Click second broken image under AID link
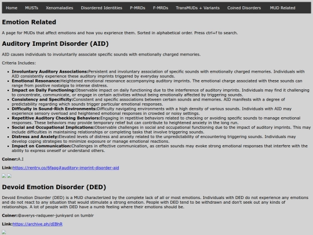The width and height of the screenshot is (313, 235). pos(9,176)
